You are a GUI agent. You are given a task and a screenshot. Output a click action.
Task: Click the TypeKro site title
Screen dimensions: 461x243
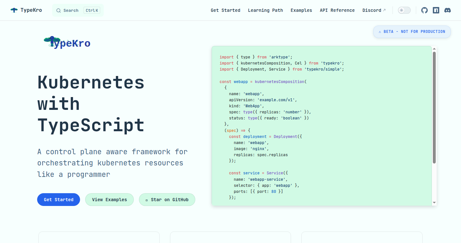tap(31, 10)
